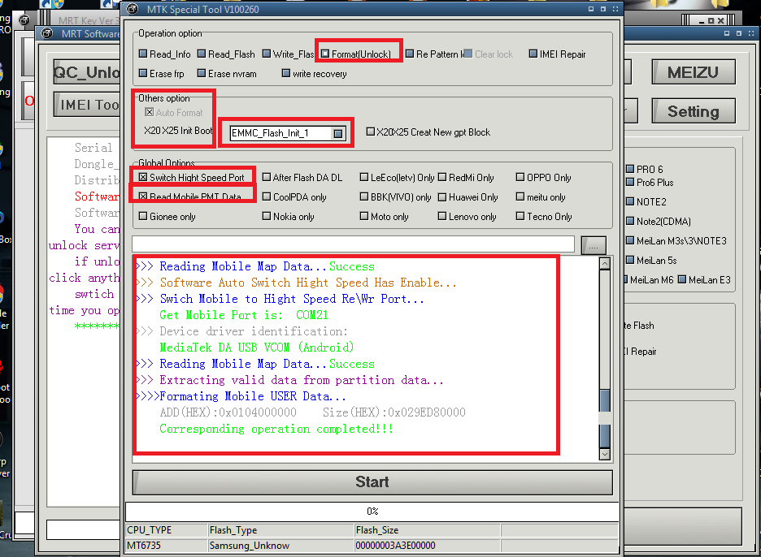The height and width of the screenshot is (557, 761).
Task: Click the Flash_Type column header
Action: [281, 530]
